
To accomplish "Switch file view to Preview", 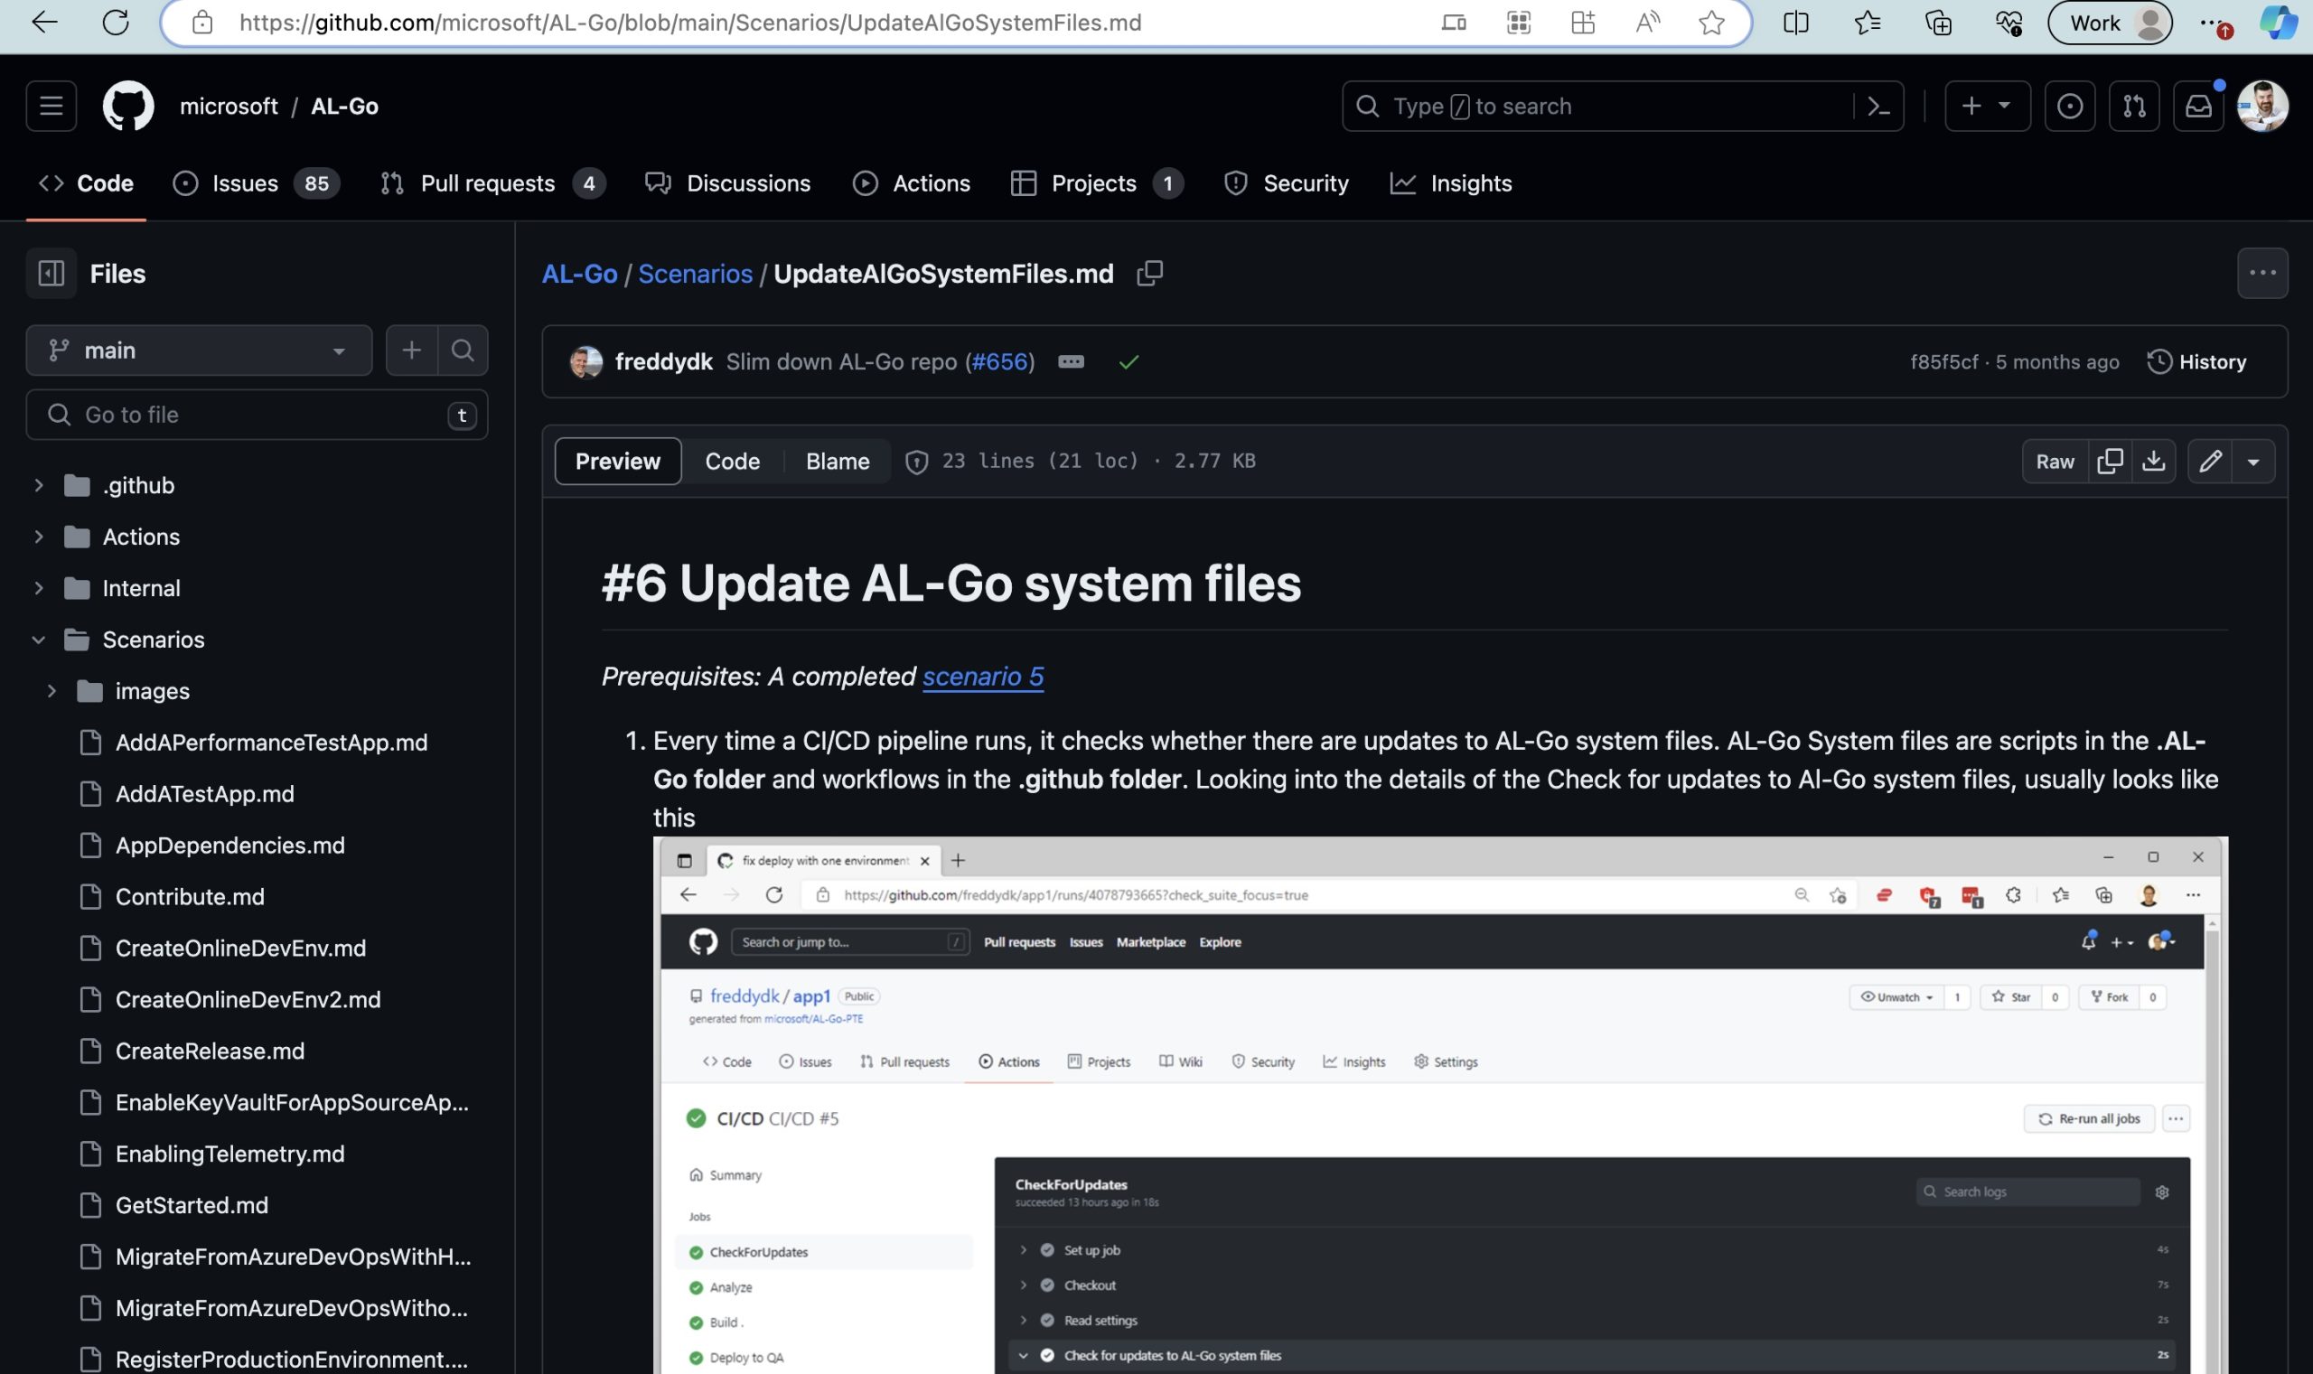I will coord(618,461).
